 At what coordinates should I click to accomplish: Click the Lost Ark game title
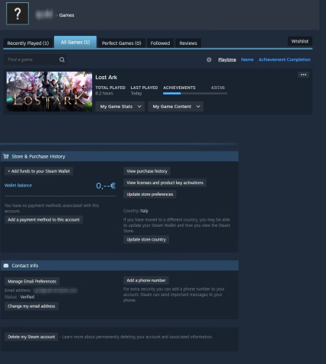click(x=106, y=77)
